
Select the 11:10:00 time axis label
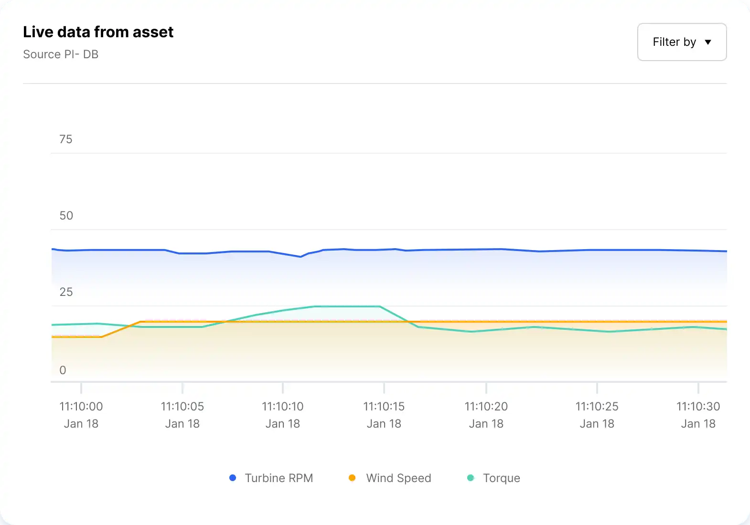81,407
